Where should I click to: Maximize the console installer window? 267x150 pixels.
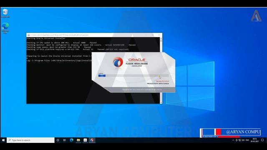[x=153, y=35]
